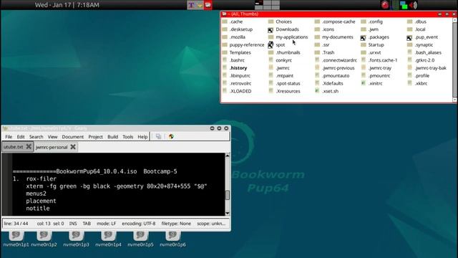Open Geany's File menu
This screenshot has width=458, height=258.
click(x=9, y=137)
